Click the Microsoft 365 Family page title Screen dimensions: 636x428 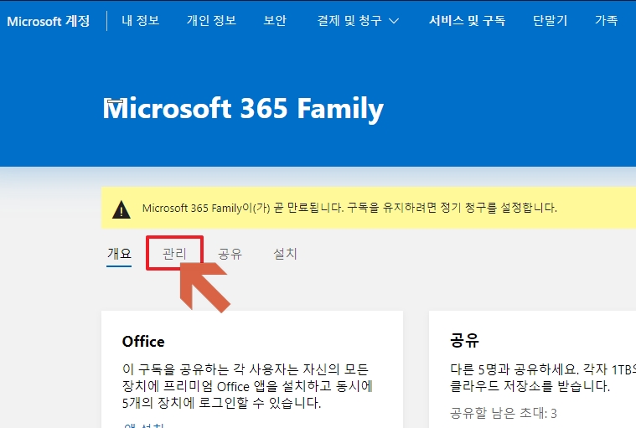click(243, 109)
